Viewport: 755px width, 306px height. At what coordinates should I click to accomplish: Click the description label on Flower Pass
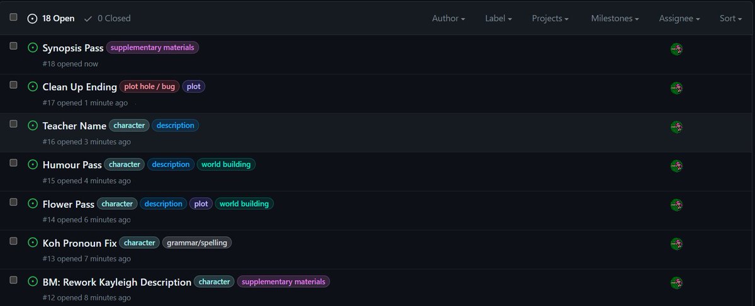click(x=164, y=204)
